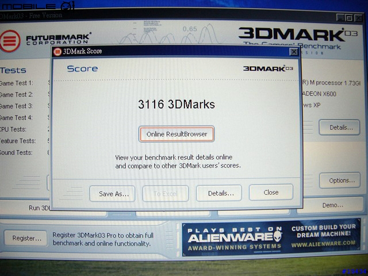Click the X on 3DMark Score dialog

[294, 52]
